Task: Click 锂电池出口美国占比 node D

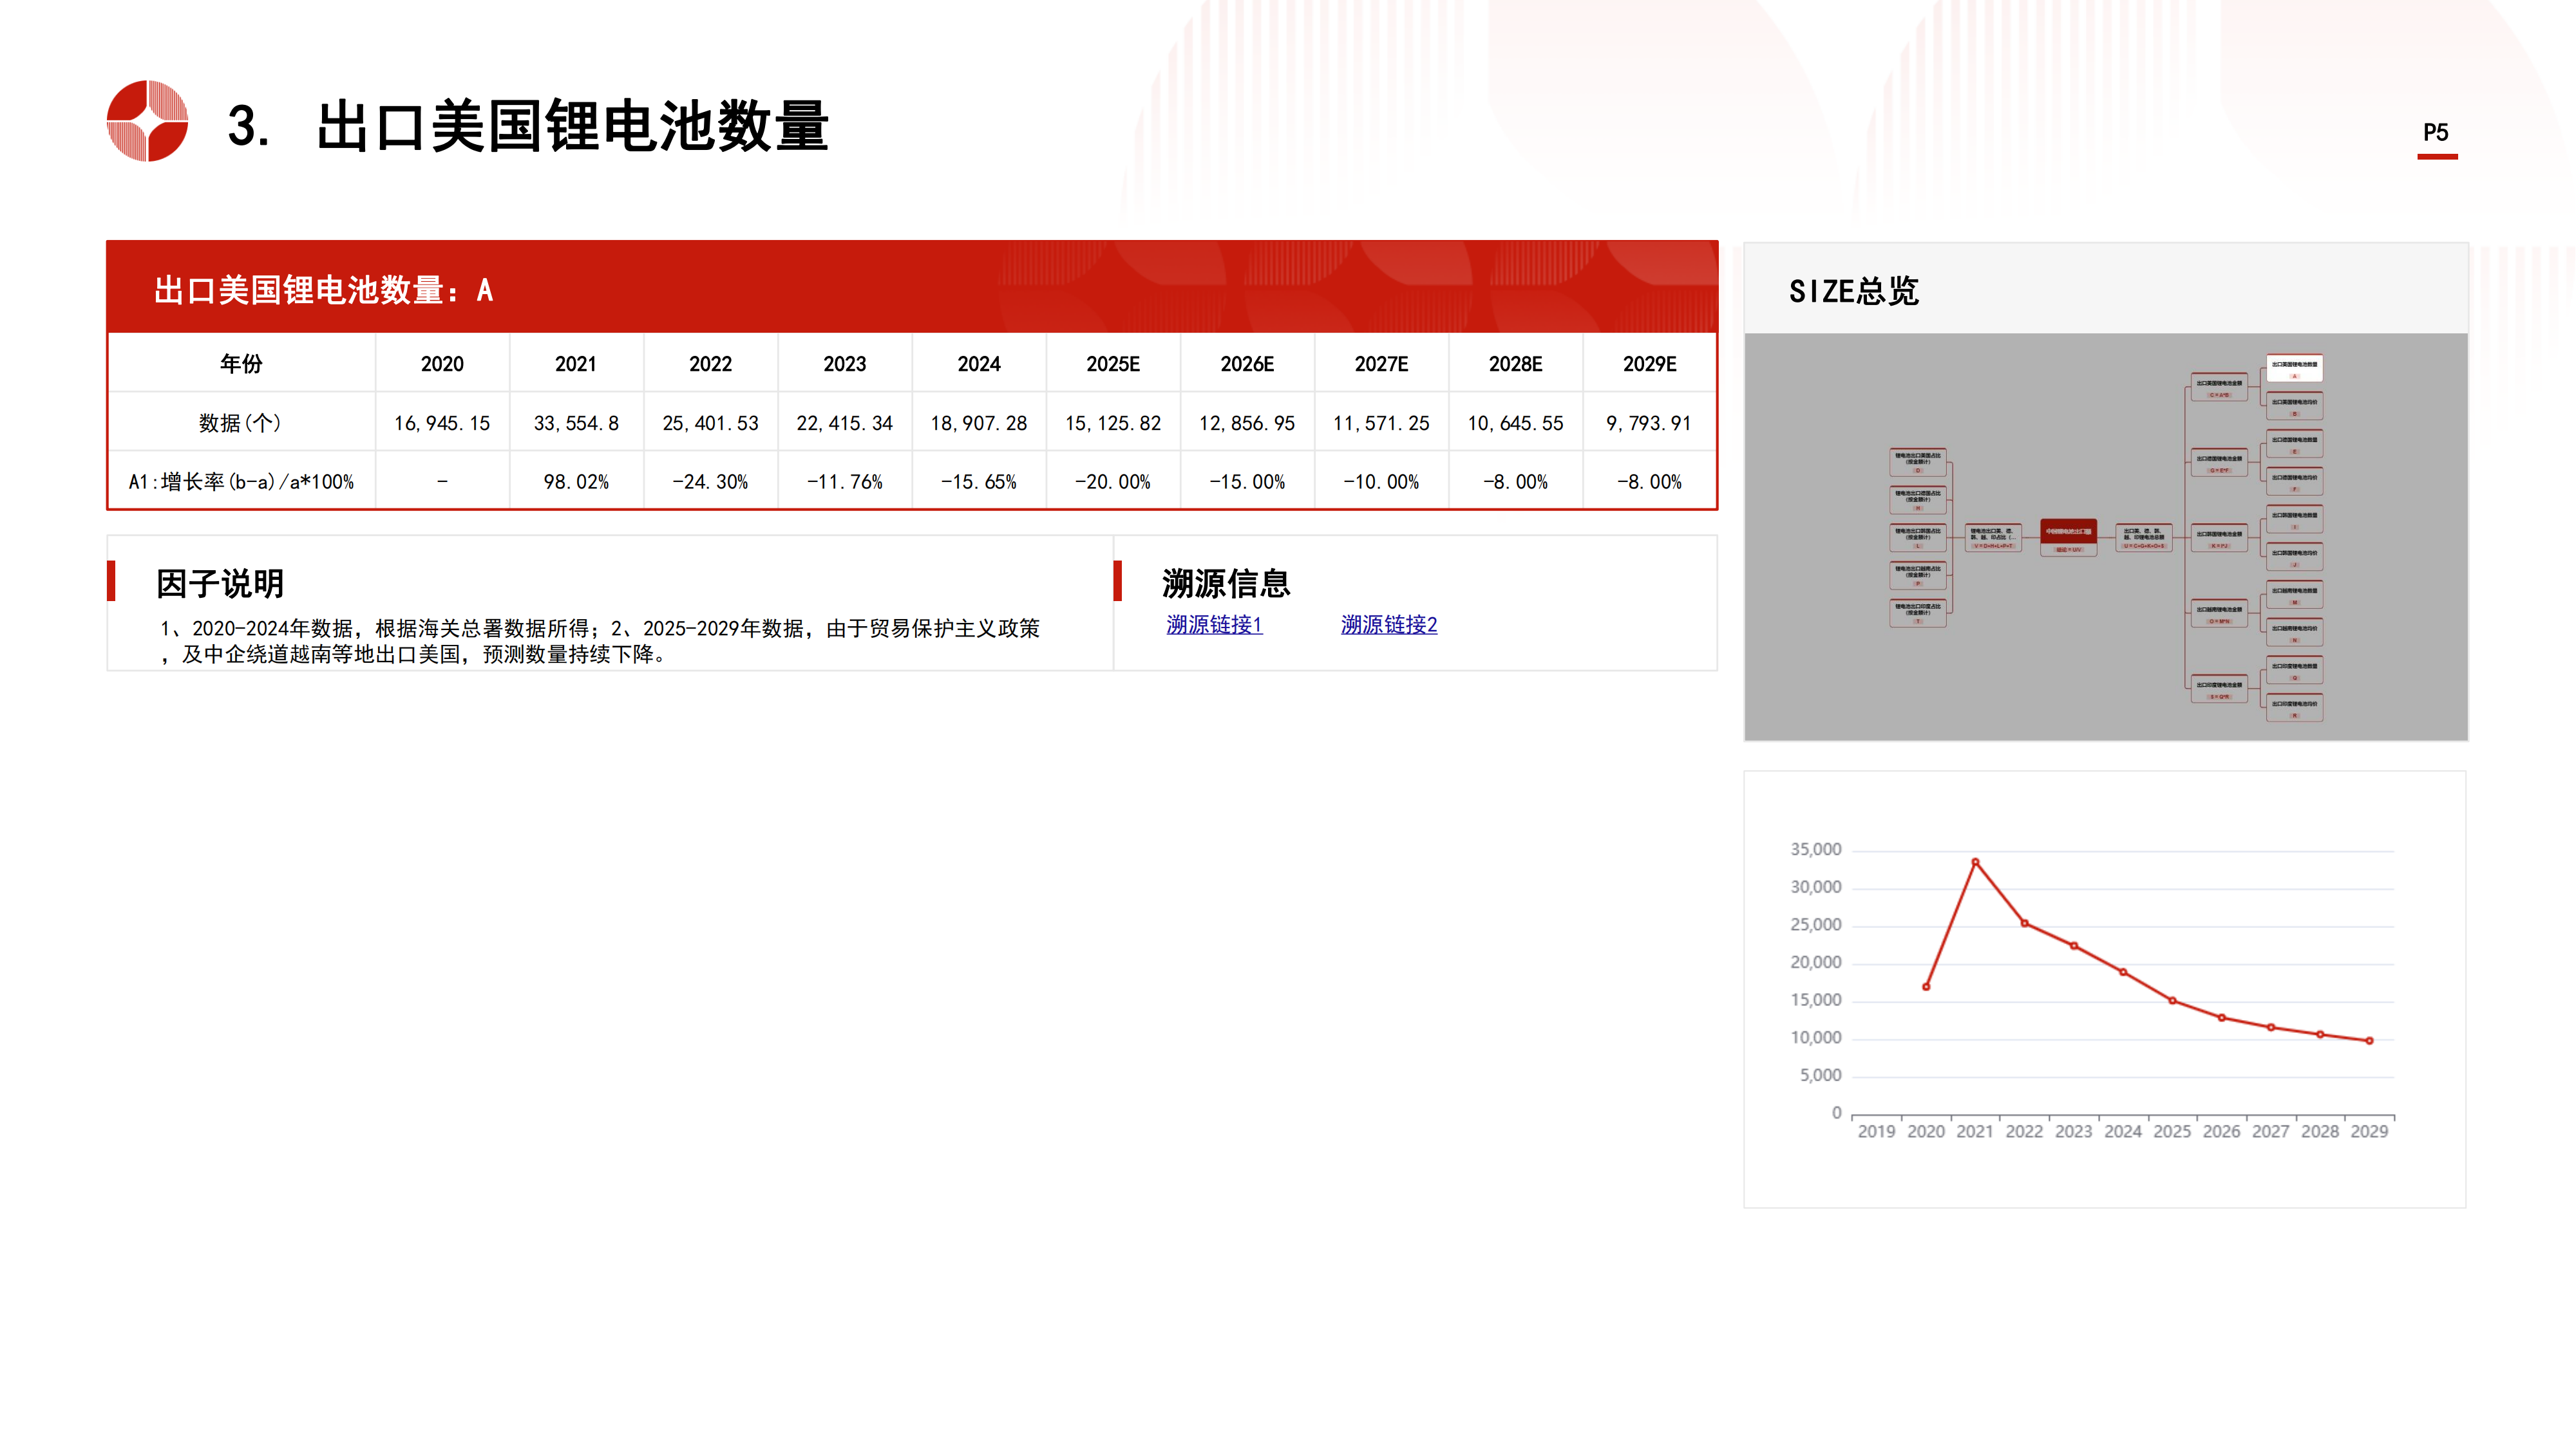Action: 1918,461
